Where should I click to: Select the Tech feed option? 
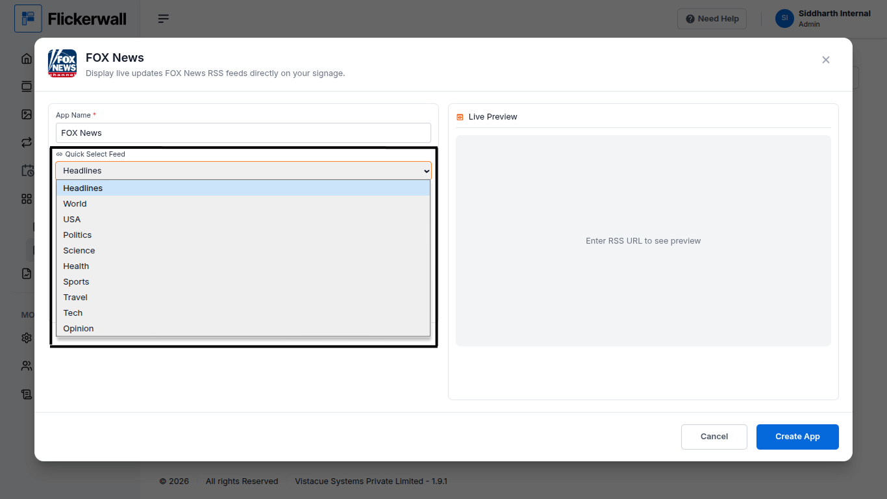[x=244, y=313]
